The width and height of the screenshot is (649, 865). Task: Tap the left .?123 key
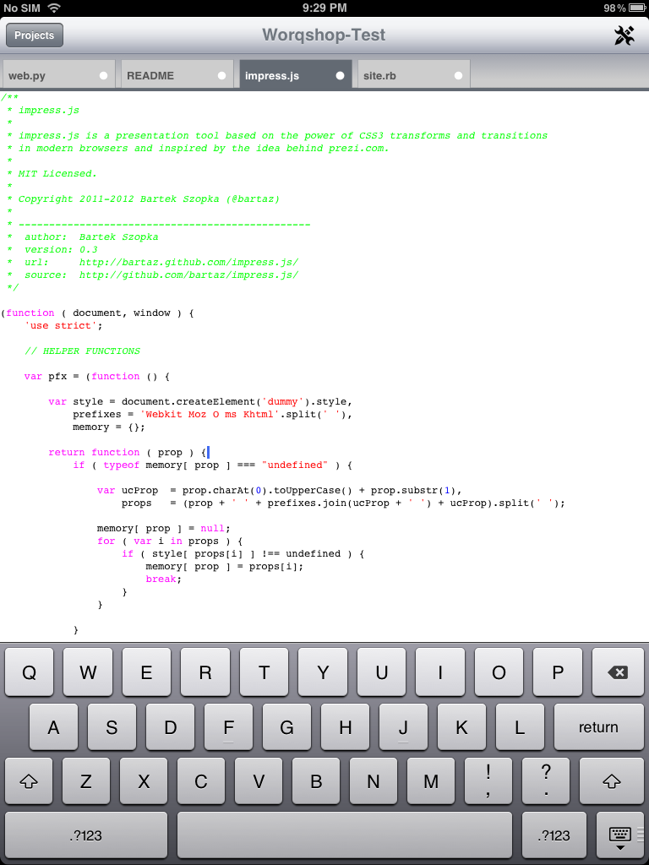(x=85, y=835)
